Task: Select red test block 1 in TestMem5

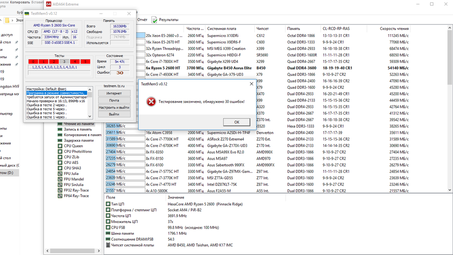Action: 43,62
